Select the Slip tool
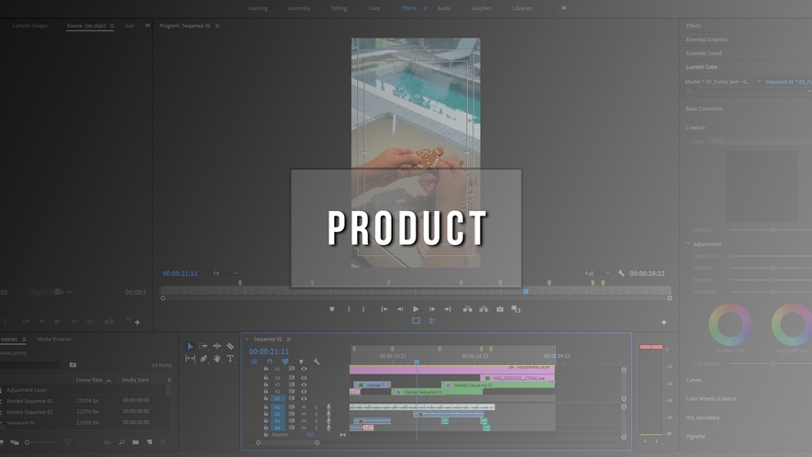Viewport: 812px width, 457px height. [190, 359]
